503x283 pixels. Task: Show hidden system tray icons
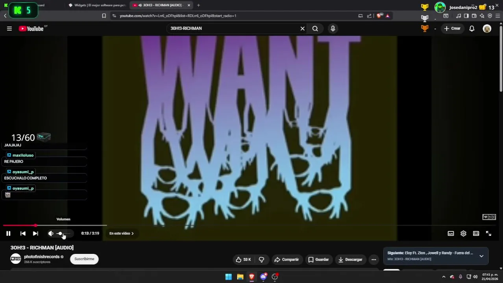pos(444,277)
